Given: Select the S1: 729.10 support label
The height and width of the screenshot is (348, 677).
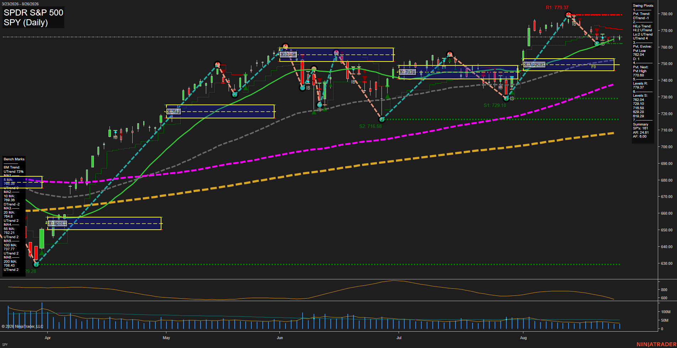Looking at the screenshot, I should (x=495, y=105).
